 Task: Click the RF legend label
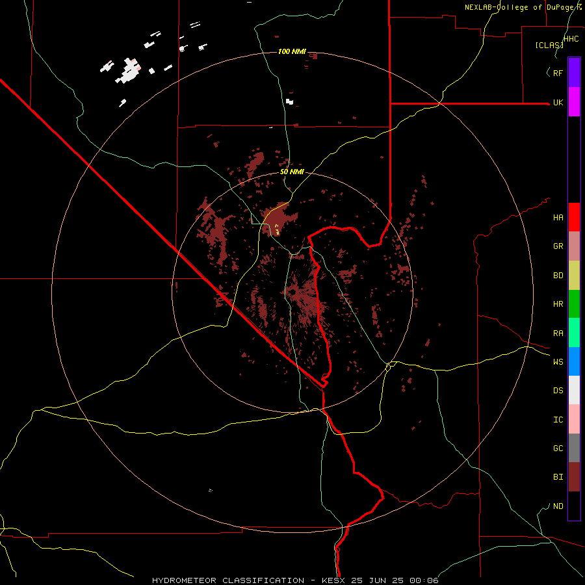558,73
